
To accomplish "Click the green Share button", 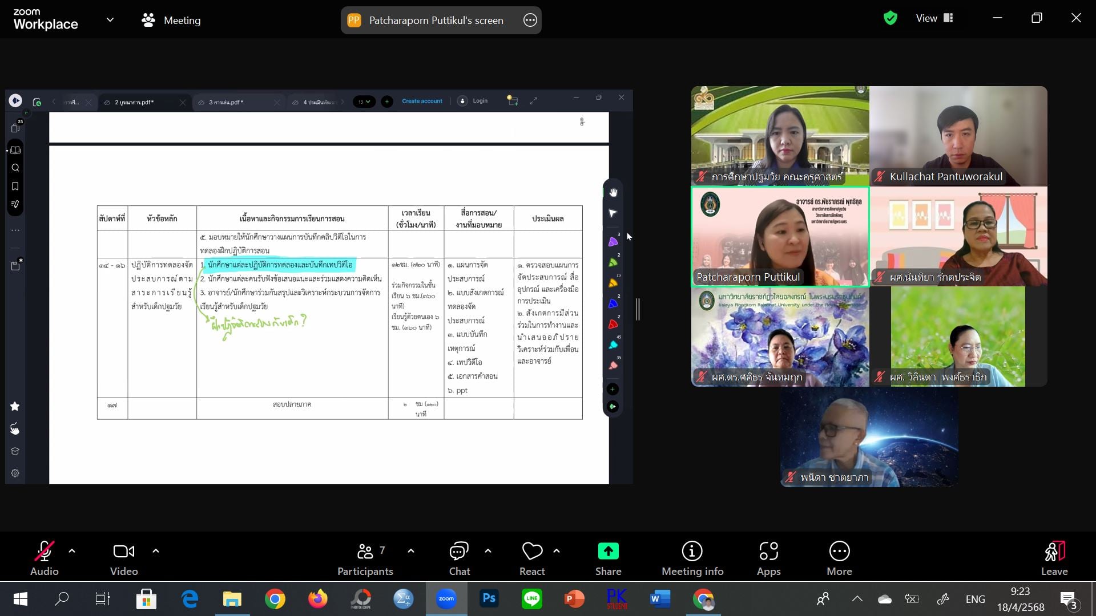I will click(x=608, y=558).
